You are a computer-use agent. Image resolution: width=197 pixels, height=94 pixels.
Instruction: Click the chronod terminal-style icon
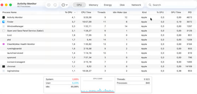(4, 66)
